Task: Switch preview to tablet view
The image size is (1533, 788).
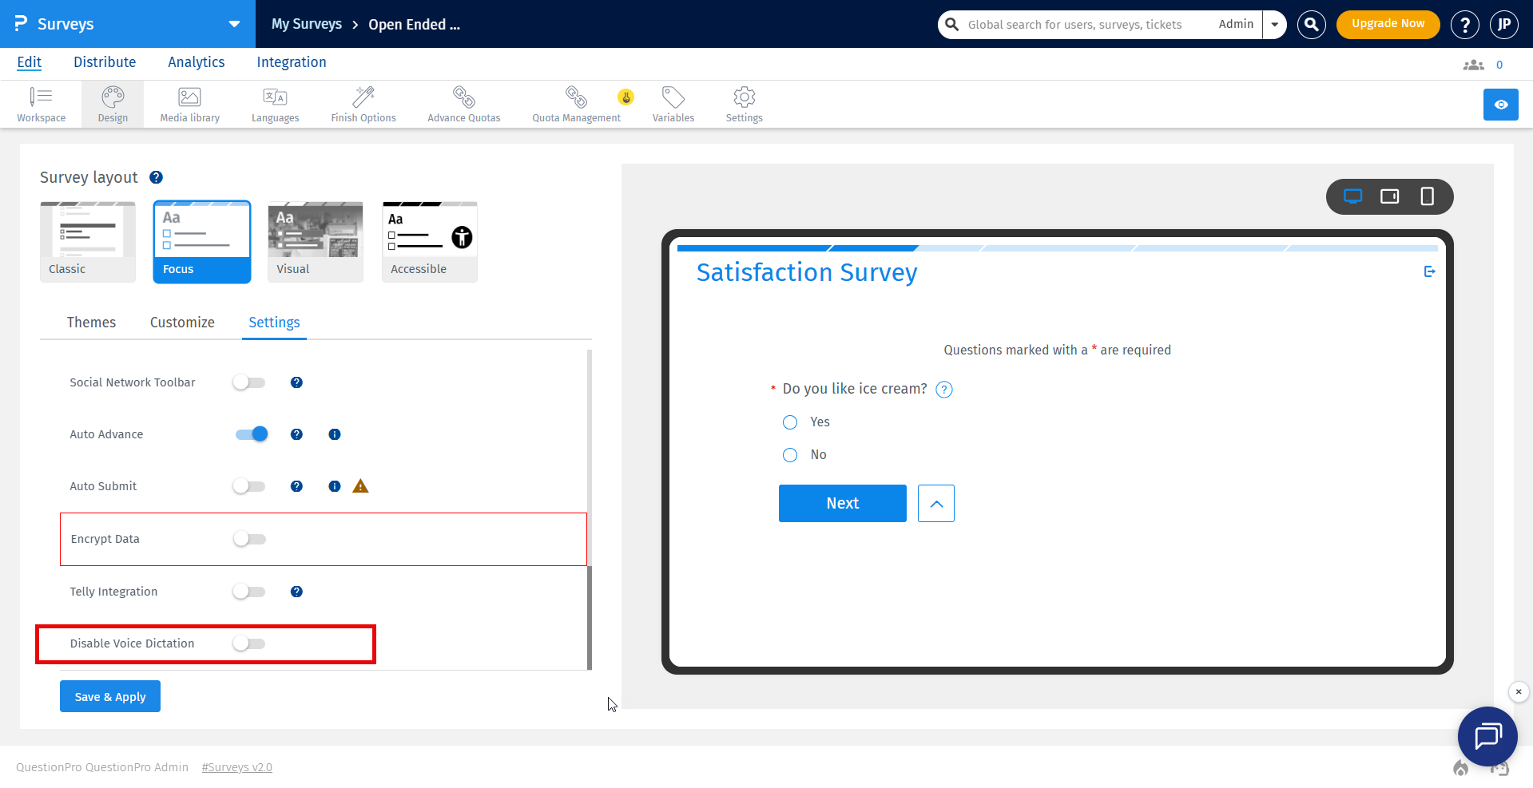Action: pyautogui.click(x=1390, y=196)
